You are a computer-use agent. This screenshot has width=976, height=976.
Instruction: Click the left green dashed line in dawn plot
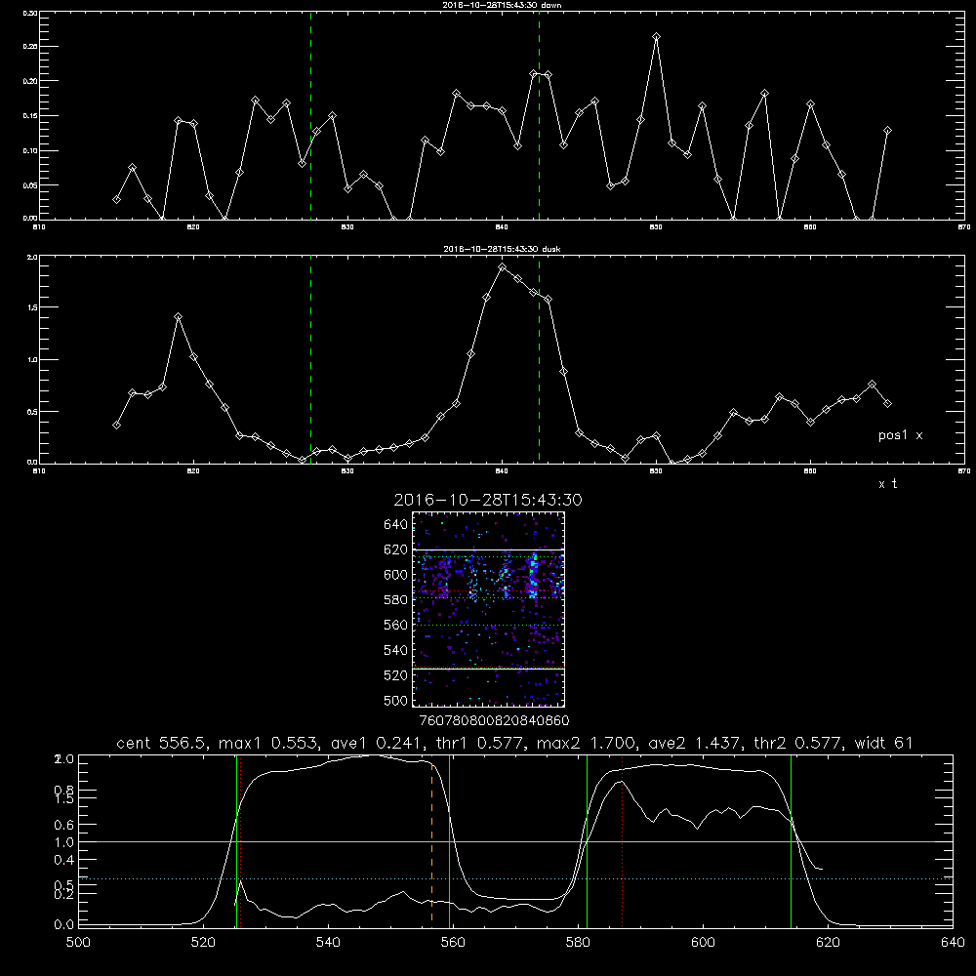[310, 116]
